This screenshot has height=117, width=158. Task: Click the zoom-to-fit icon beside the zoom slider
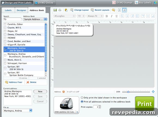[x=153, y=91]
